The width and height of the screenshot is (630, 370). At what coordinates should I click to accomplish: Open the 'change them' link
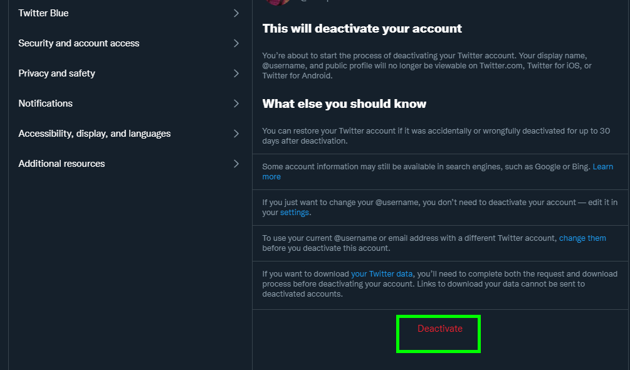coord(582,238)
